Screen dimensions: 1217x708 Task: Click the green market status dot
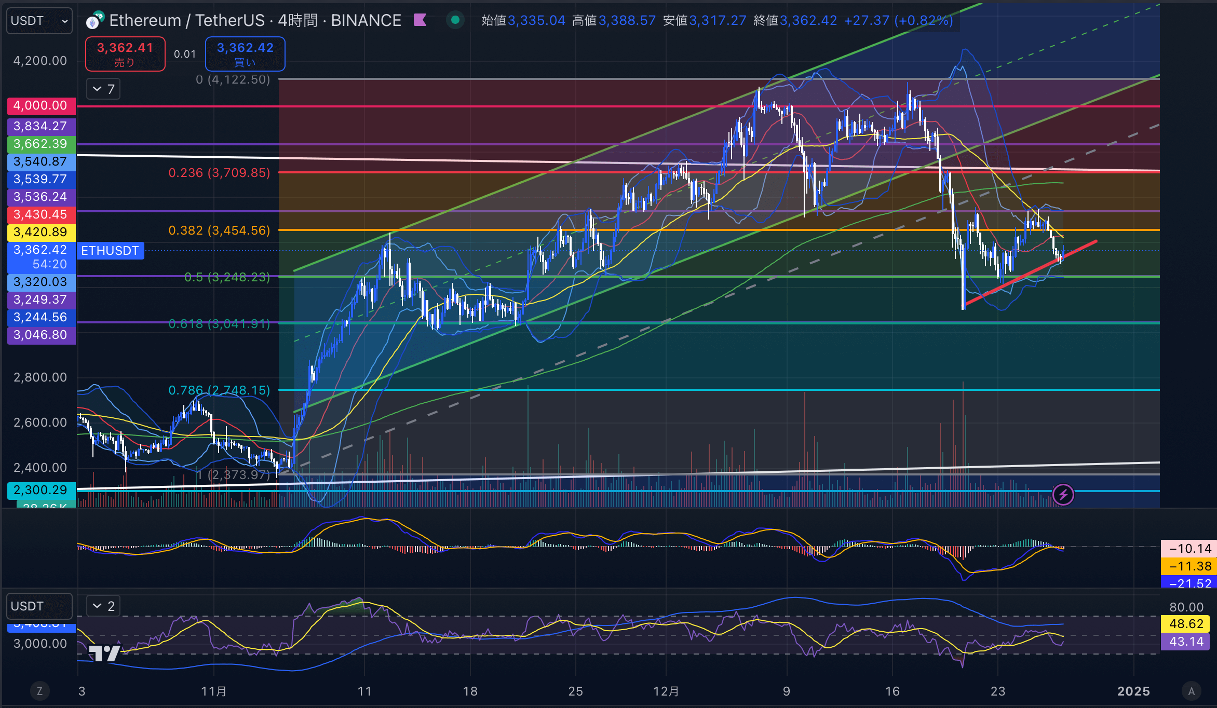(x=455, y=20)
